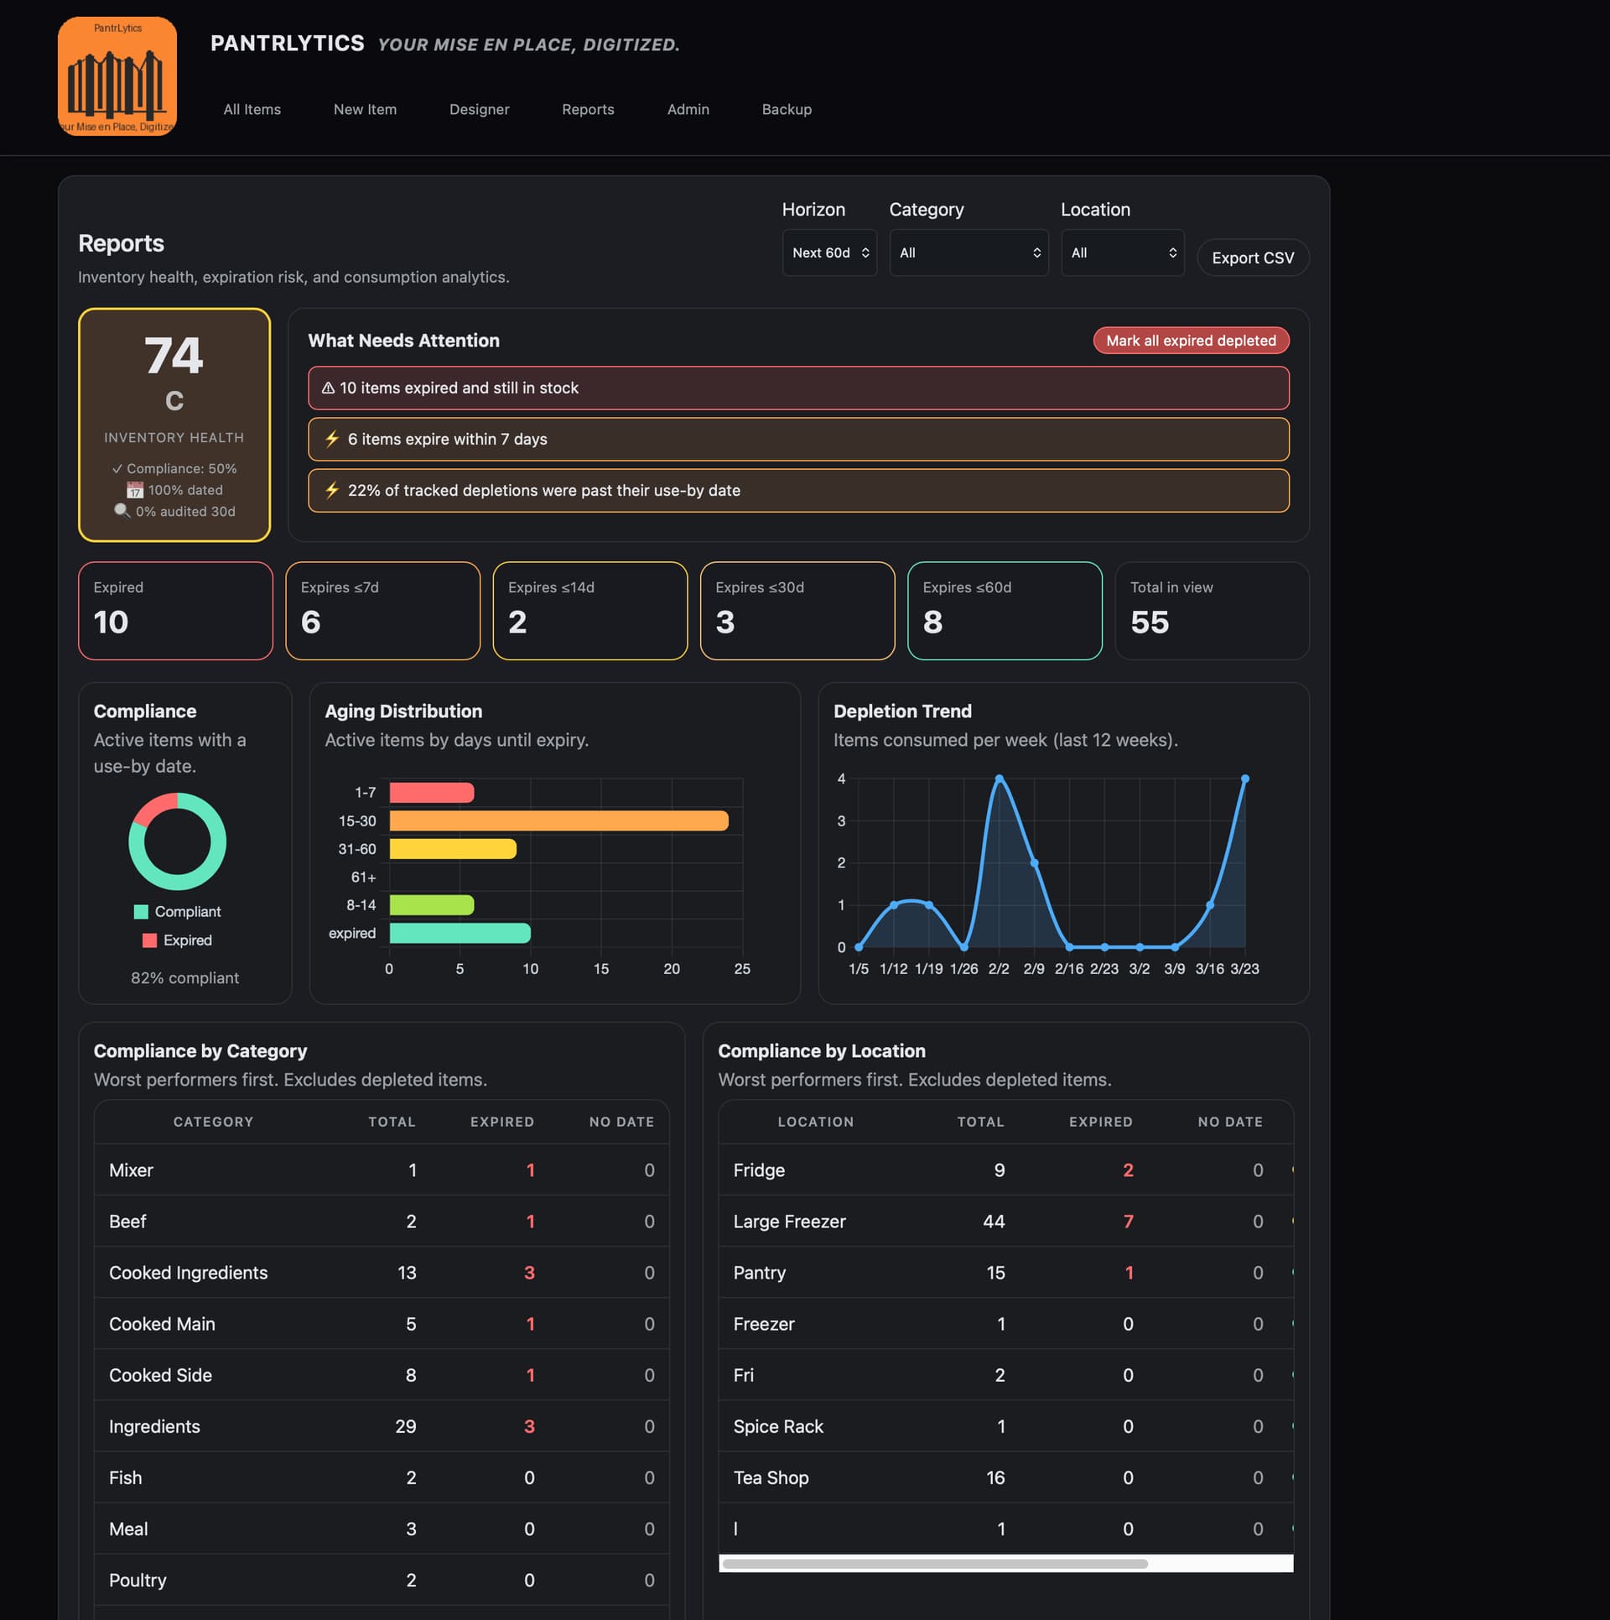
Task: Toggle Expired legend item in donut chart
Action: 177,940
